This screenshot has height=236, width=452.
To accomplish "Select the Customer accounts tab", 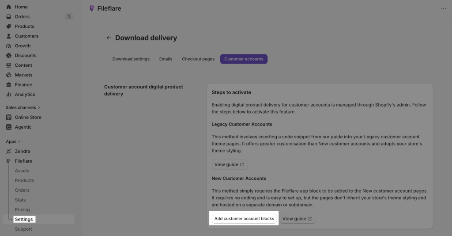I will coord(244,59).
